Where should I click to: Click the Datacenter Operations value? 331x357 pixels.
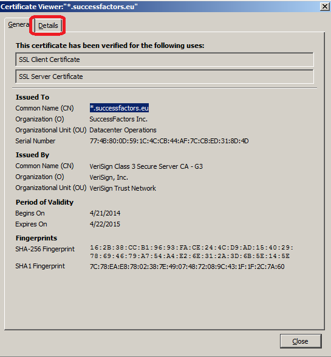point(123,130)
